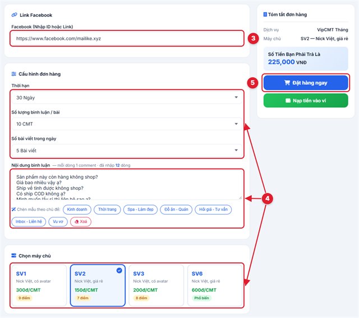Click the server icon beside Chọn máy chủ
Image resolution: width=359 pixels, height=318 pixels.
13,256
